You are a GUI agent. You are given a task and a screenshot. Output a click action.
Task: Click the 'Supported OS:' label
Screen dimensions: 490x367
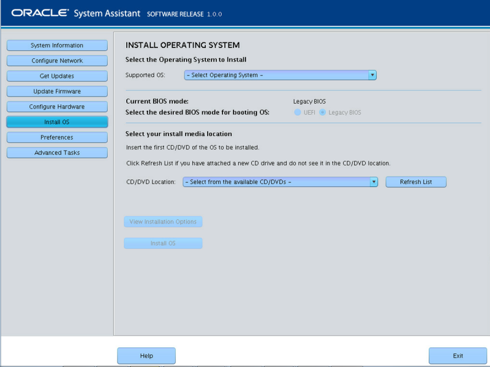click(145, 75)
